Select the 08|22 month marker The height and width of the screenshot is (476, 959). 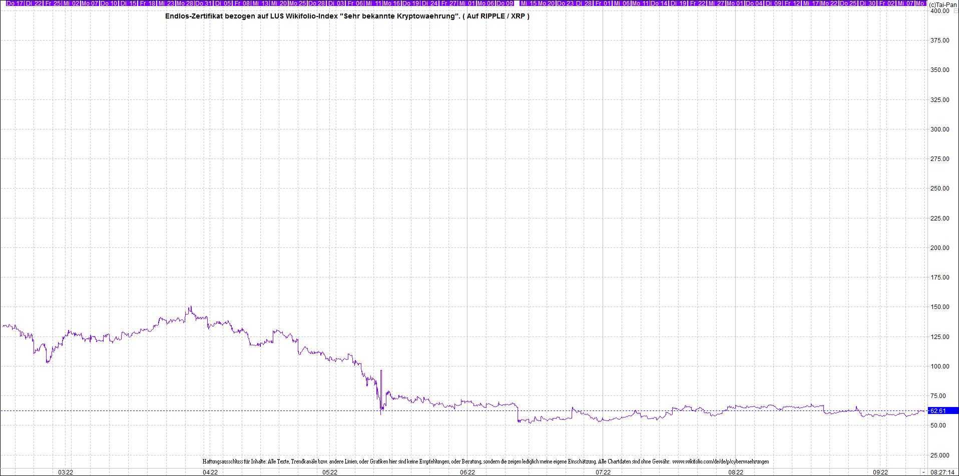pyautogui.click(x=736, y=472)
